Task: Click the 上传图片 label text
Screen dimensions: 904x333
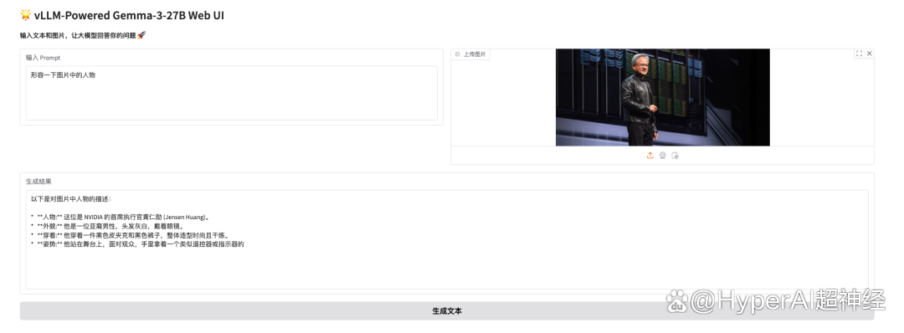Action: coord(475,54)
